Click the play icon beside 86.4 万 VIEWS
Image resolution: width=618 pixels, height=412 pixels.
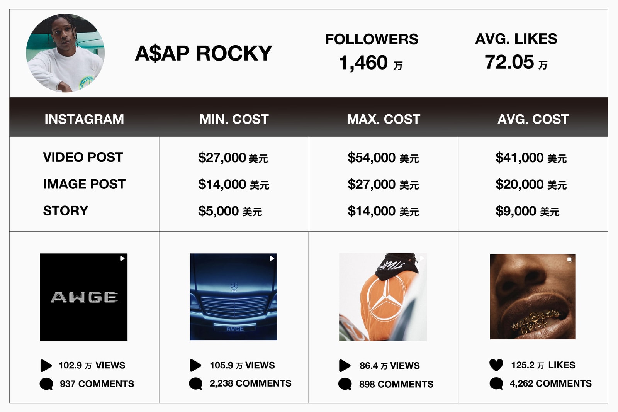(x=345, y=365)
